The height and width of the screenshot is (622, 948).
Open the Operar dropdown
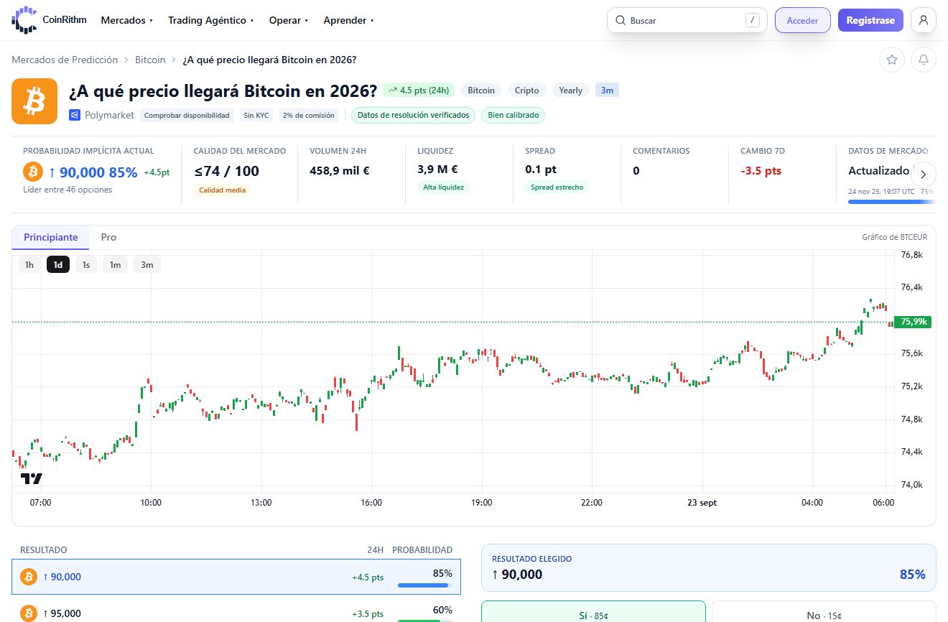point(289,20)
